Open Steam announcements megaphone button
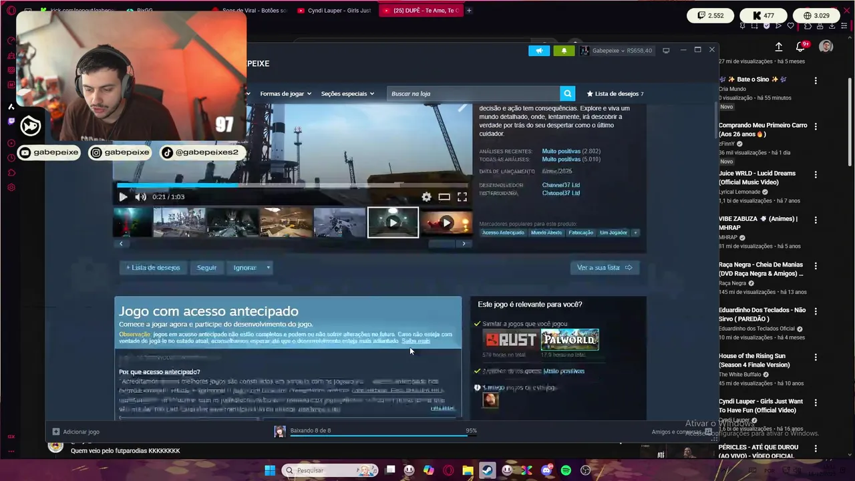This screenshot has height=481, width=855. pyautogui.click(x=539, y=51)
